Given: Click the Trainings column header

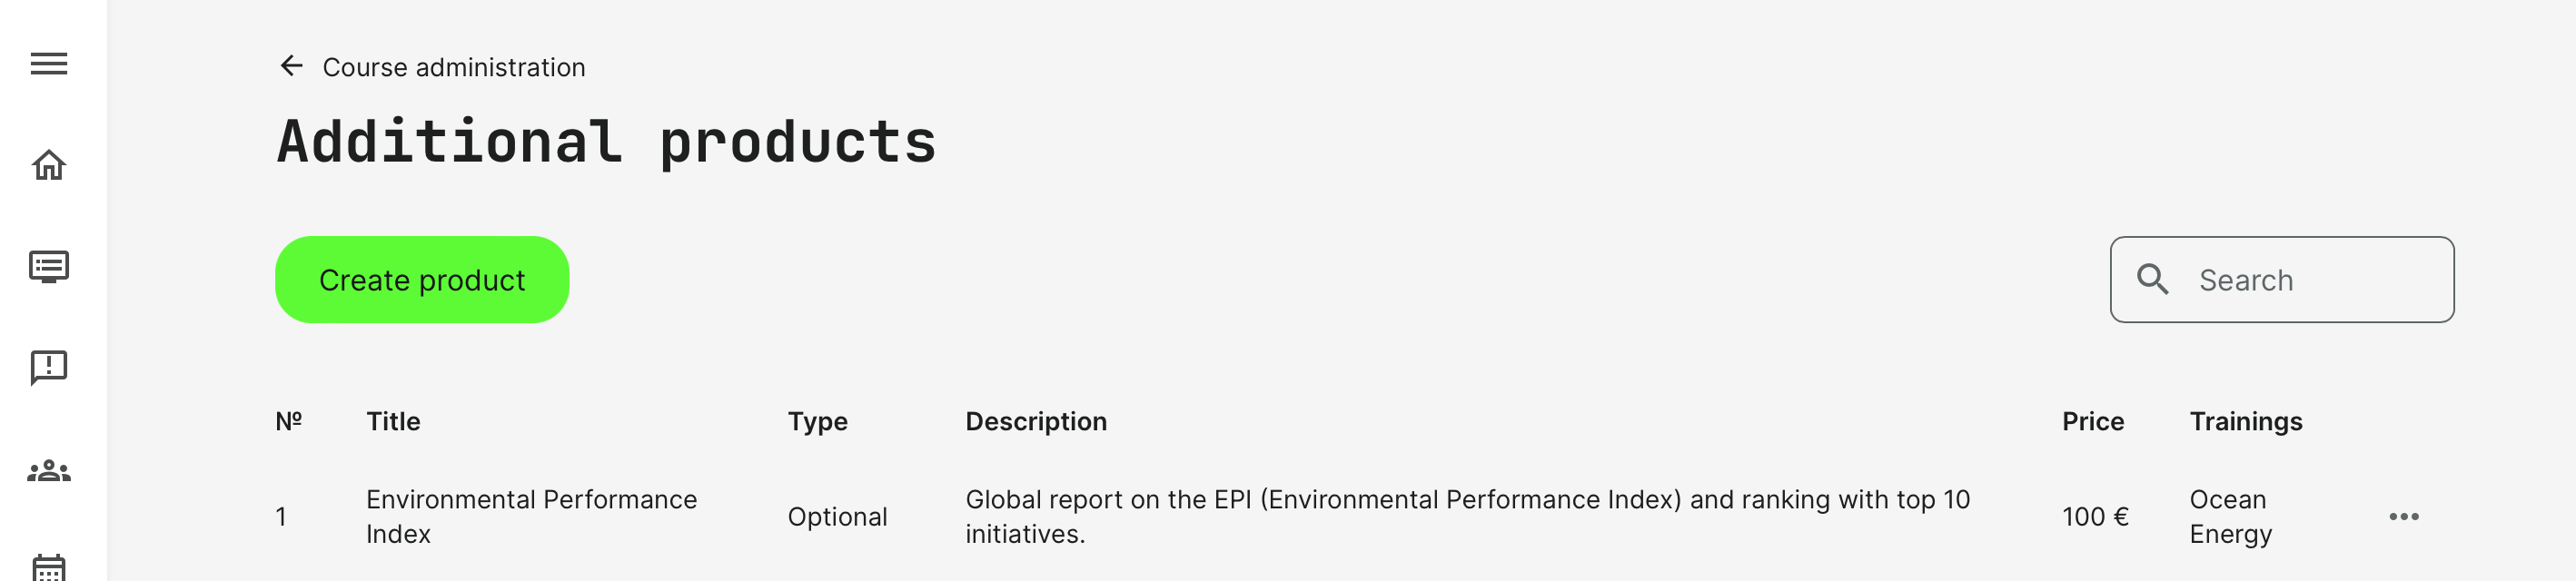Looking at the screenshot, I should [2245, 422].
